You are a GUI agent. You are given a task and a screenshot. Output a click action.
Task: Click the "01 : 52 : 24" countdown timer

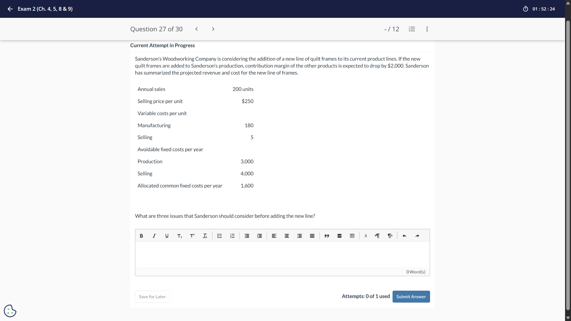544,9
